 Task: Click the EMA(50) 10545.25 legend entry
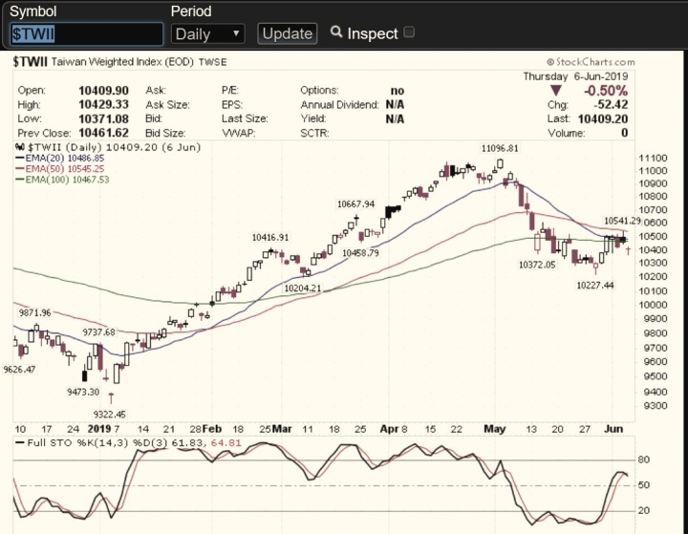pos(59,169)
